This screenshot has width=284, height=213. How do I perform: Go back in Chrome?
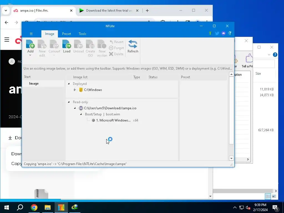tap(7, 22)
